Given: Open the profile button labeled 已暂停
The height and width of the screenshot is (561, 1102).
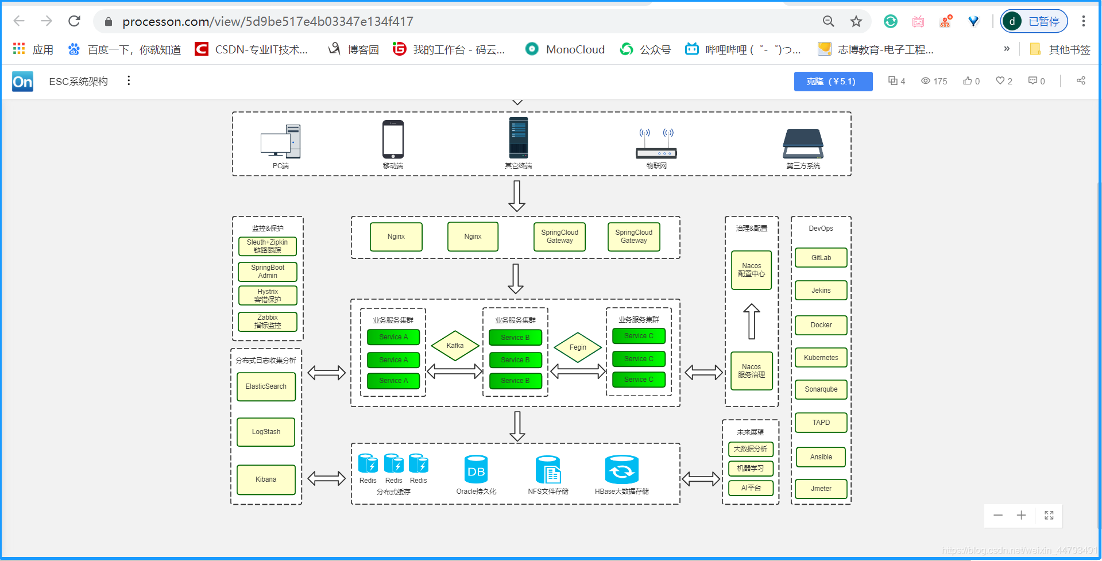Looking at the screenshot, I should pos(1034,21).
